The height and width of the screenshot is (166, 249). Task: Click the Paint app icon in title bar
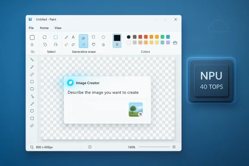(x=30, y=19)
